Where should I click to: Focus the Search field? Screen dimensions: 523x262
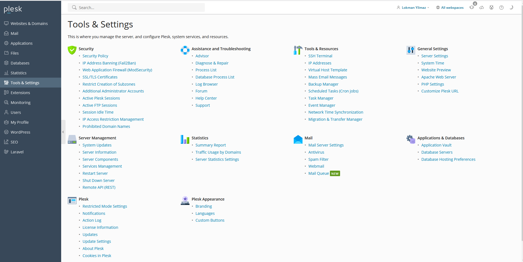tap(136, 7)
